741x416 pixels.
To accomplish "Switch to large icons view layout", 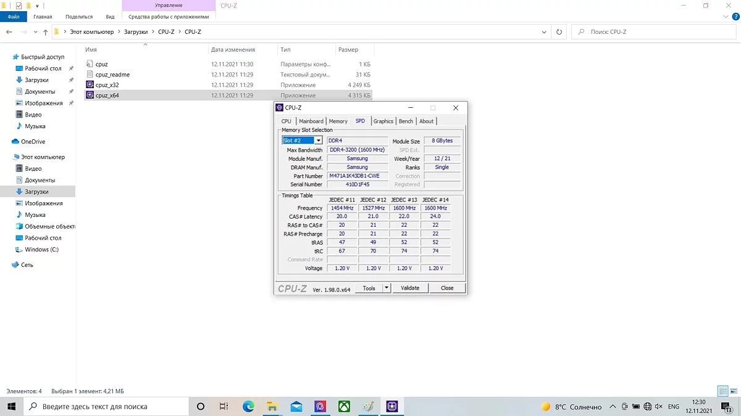I will 734,391.
